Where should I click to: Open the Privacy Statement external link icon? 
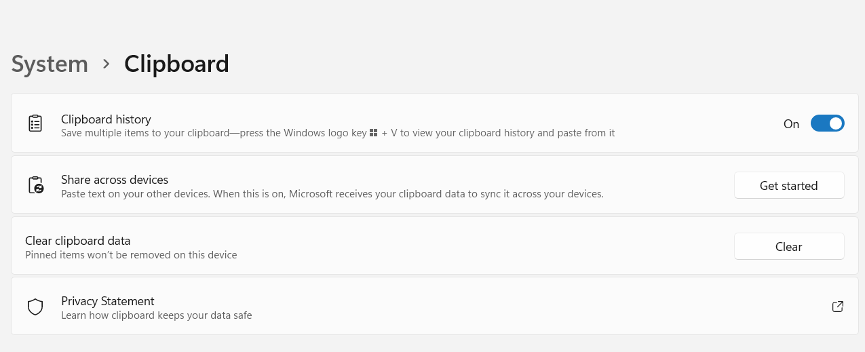(x=837, y=307)
